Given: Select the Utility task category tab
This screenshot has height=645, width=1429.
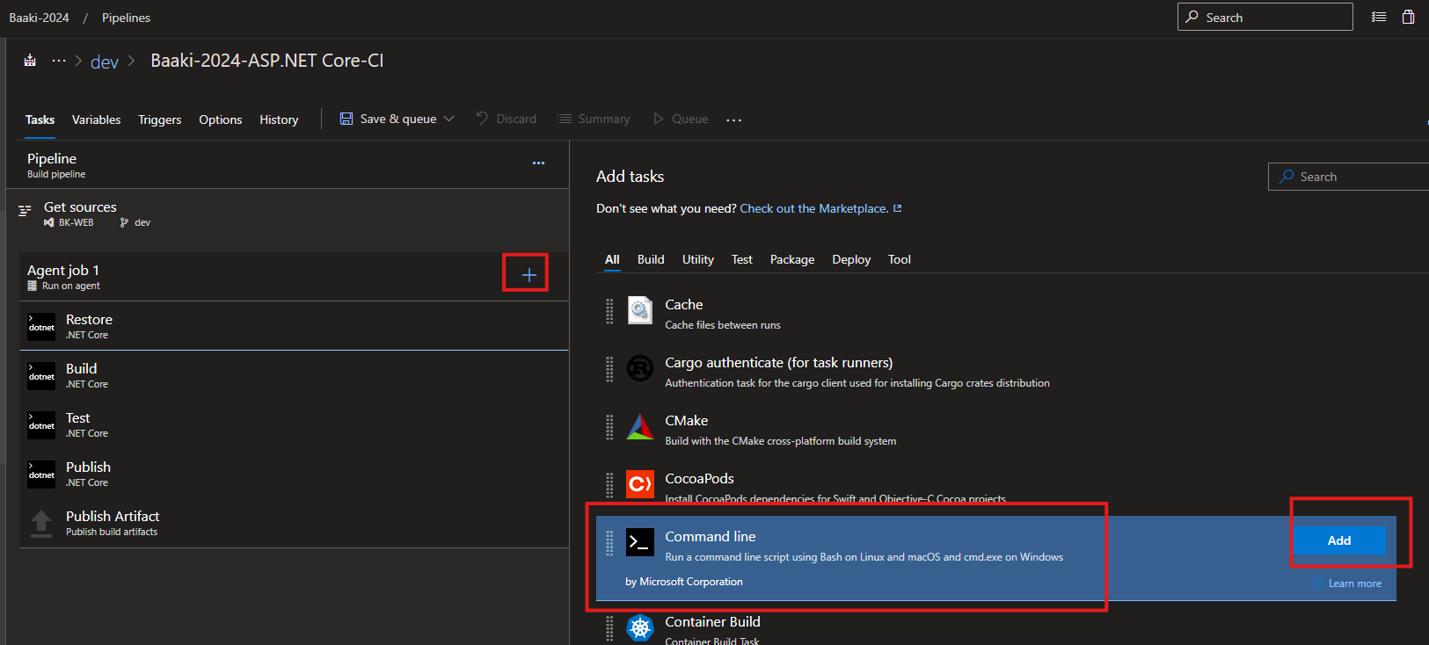Looking at the screenshot, I should (698, 259).
